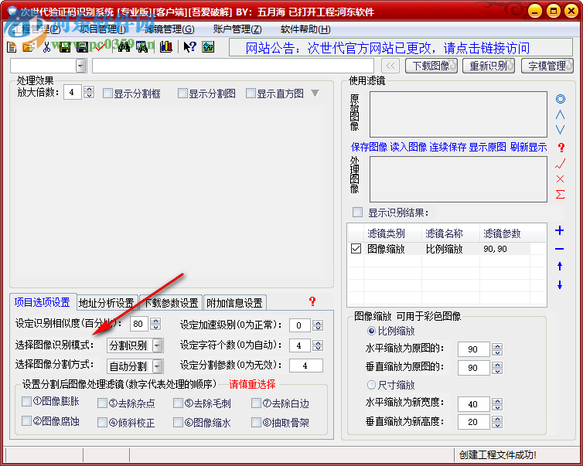Click the 字模管理 button
Screen dimensions: 583x466
547,66
